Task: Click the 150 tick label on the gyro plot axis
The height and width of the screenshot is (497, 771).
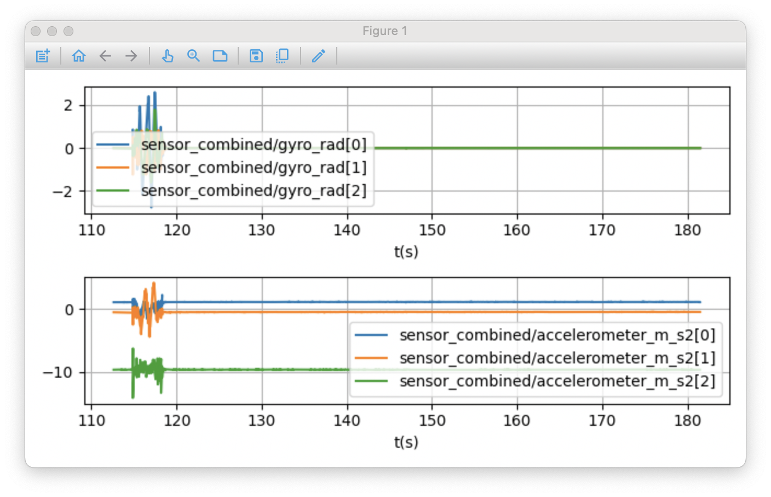Action: (x=432, y=230)
